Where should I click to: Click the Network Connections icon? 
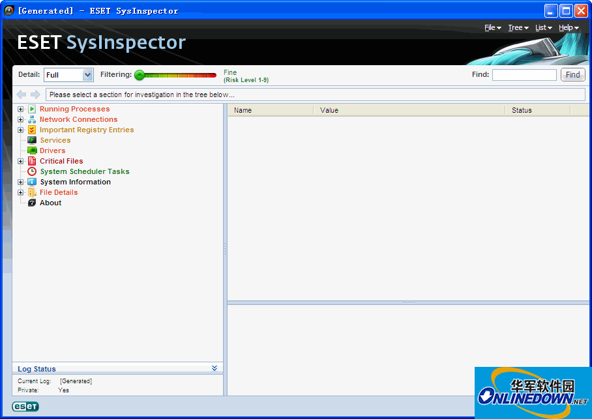point(32,120)
